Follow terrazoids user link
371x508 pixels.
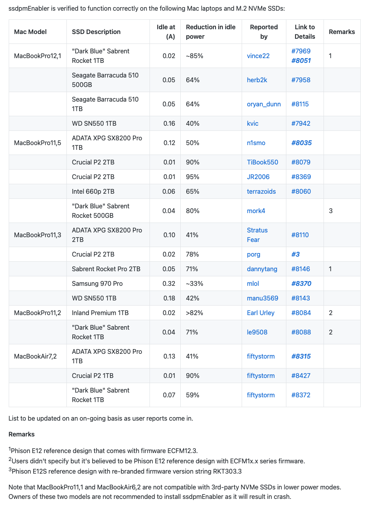pyautogui.click(x=261, y=191)
